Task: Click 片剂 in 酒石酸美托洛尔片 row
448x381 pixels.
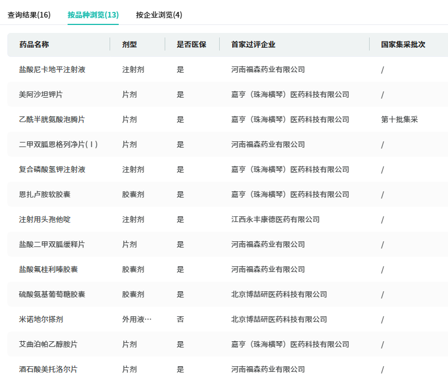Action: coord(129,369)
